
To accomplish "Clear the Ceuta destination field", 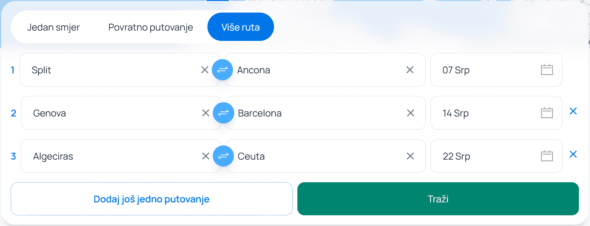I will tap(410, 156).
